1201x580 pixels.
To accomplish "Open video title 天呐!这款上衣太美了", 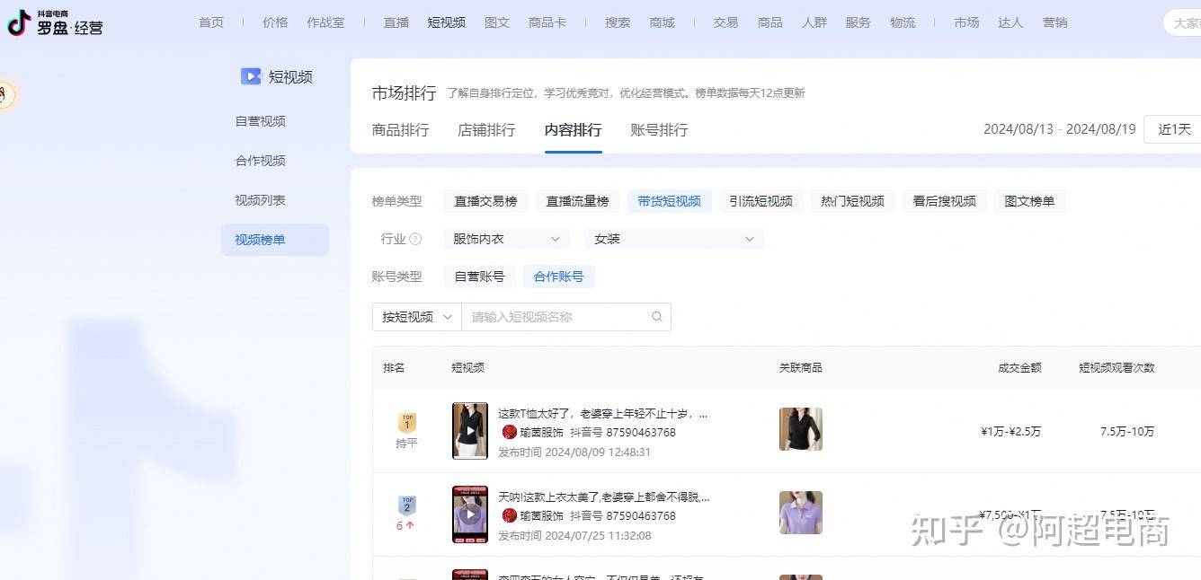I will click(604, 497).
